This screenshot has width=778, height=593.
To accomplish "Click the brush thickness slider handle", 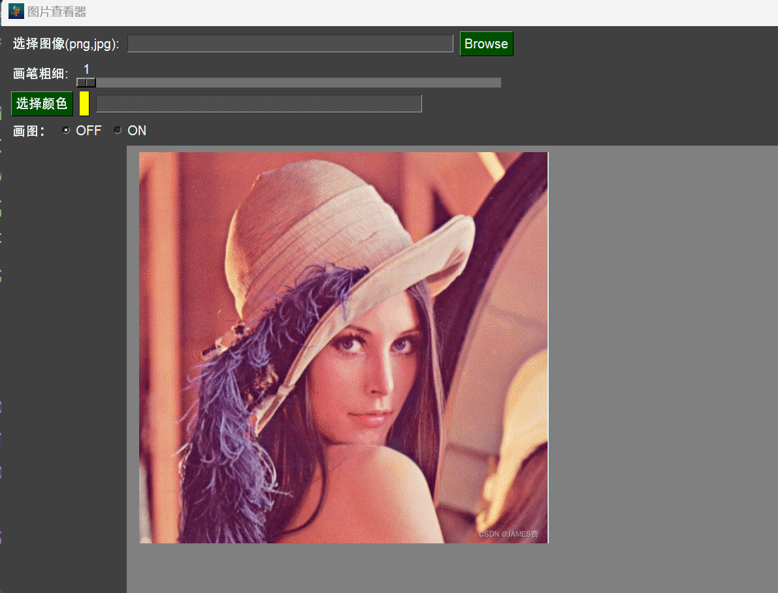I will [x=86, y=82].
